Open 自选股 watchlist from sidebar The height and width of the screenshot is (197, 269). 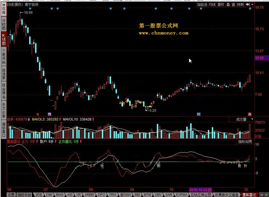click(x=4, y=74)
